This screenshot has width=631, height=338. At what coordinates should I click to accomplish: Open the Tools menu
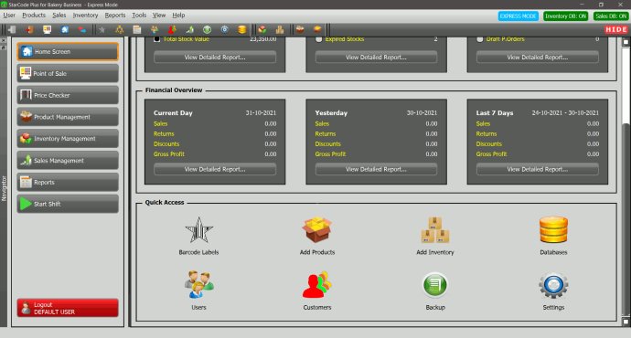[139, 16]
